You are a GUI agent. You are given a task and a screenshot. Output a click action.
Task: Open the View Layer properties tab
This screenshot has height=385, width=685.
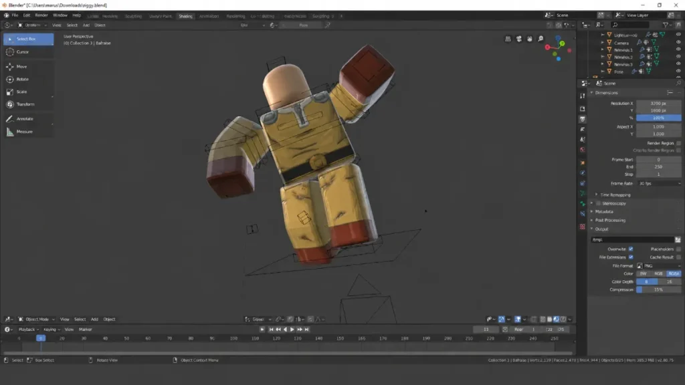(583, 129)
